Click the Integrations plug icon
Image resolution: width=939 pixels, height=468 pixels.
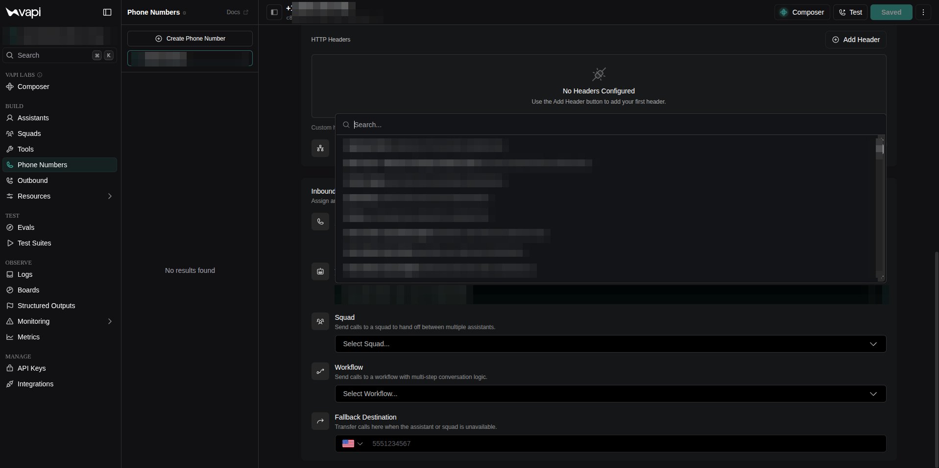click(10, 384)
